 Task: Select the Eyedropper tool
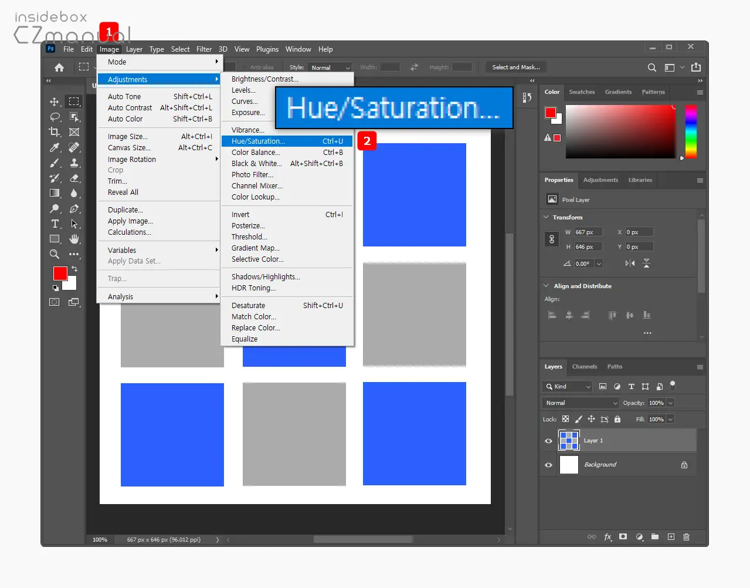tap(55, 147)
